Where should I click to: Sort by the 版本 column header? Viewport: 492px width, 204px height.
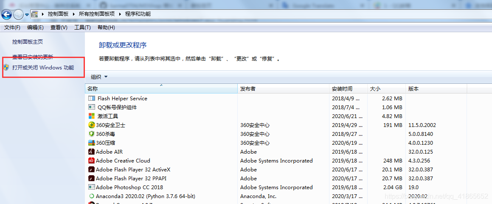[436, 89]
